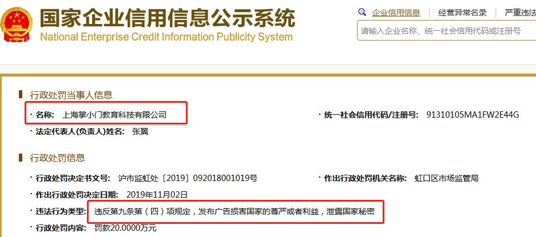The width and height of the screenshot is (536, 237).
Task: Click the label 行政处罚内容:
Action: [61, 227]
